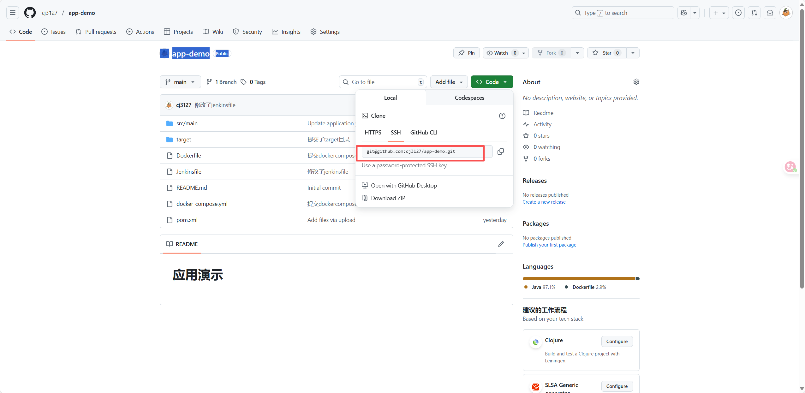
Task: Download ZIP of repository
Action: (384, 198)
